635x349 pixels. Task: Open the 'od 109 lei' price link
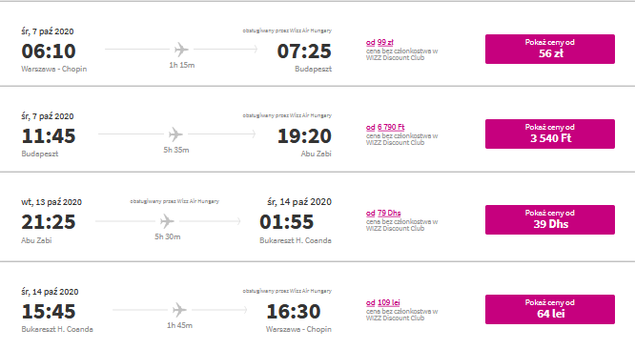coord(382,302)
